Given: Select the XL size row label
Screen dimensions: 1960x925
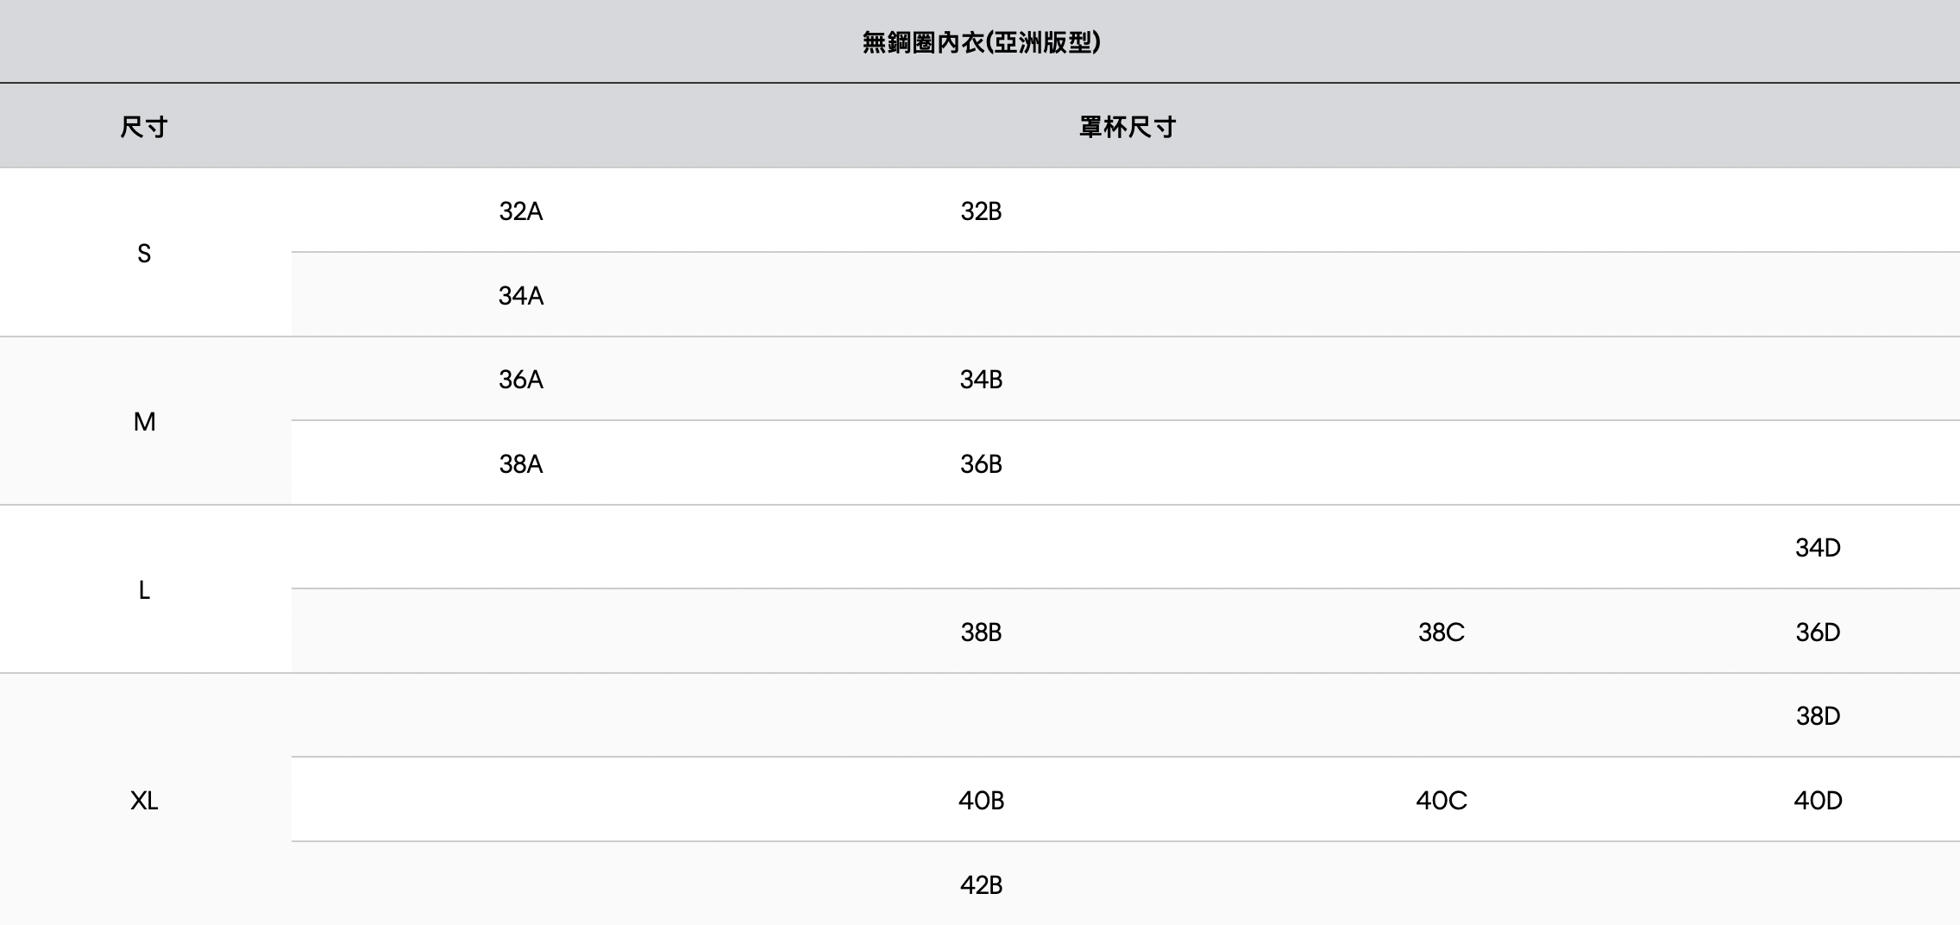Looking at the screenshot, I should pyautogui.click(x=144, y=801).
